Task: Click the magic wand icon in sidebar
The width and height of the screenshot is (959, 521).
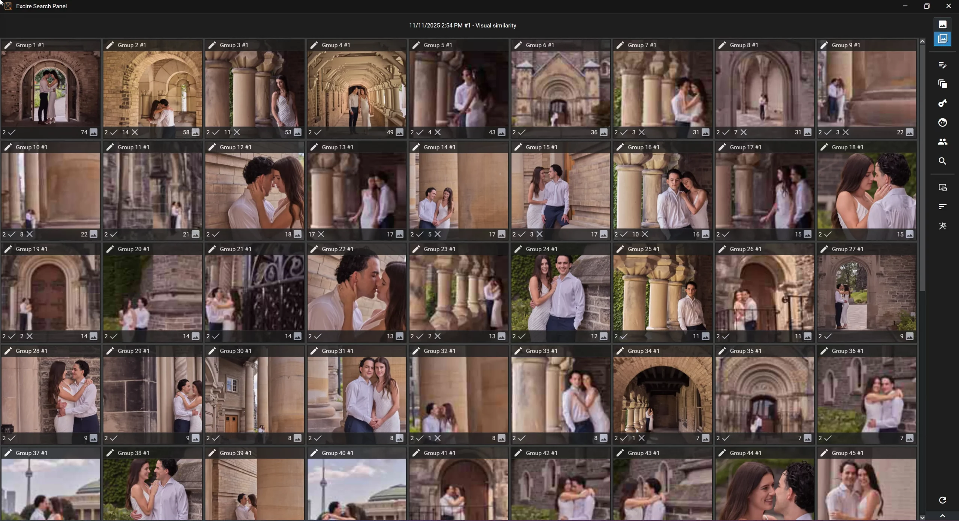Action: tap(942, 226)
